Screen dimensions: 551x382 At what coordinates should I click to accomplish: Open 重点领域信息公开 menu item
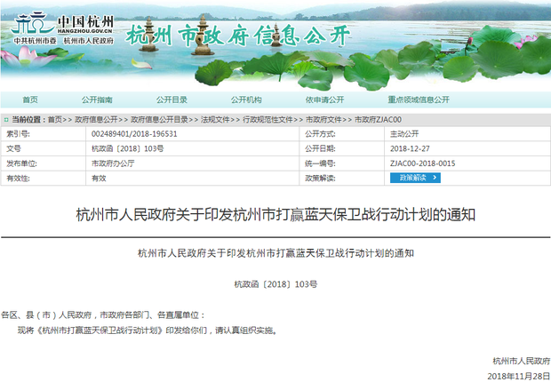point(419,99)
